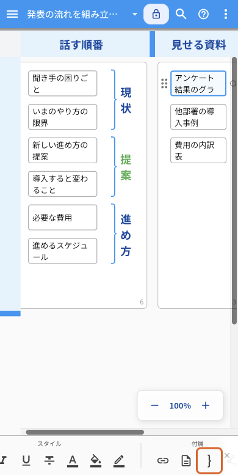Select the card 導入すると変わること

click(63, 184)
